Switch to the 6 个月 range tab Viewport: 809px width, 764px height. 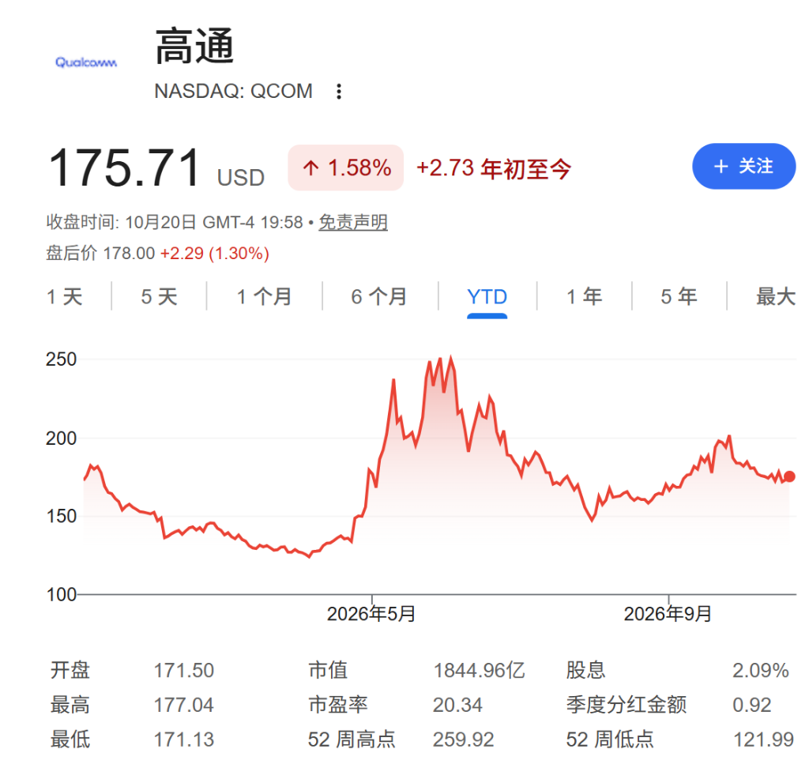tap(379, 296)
